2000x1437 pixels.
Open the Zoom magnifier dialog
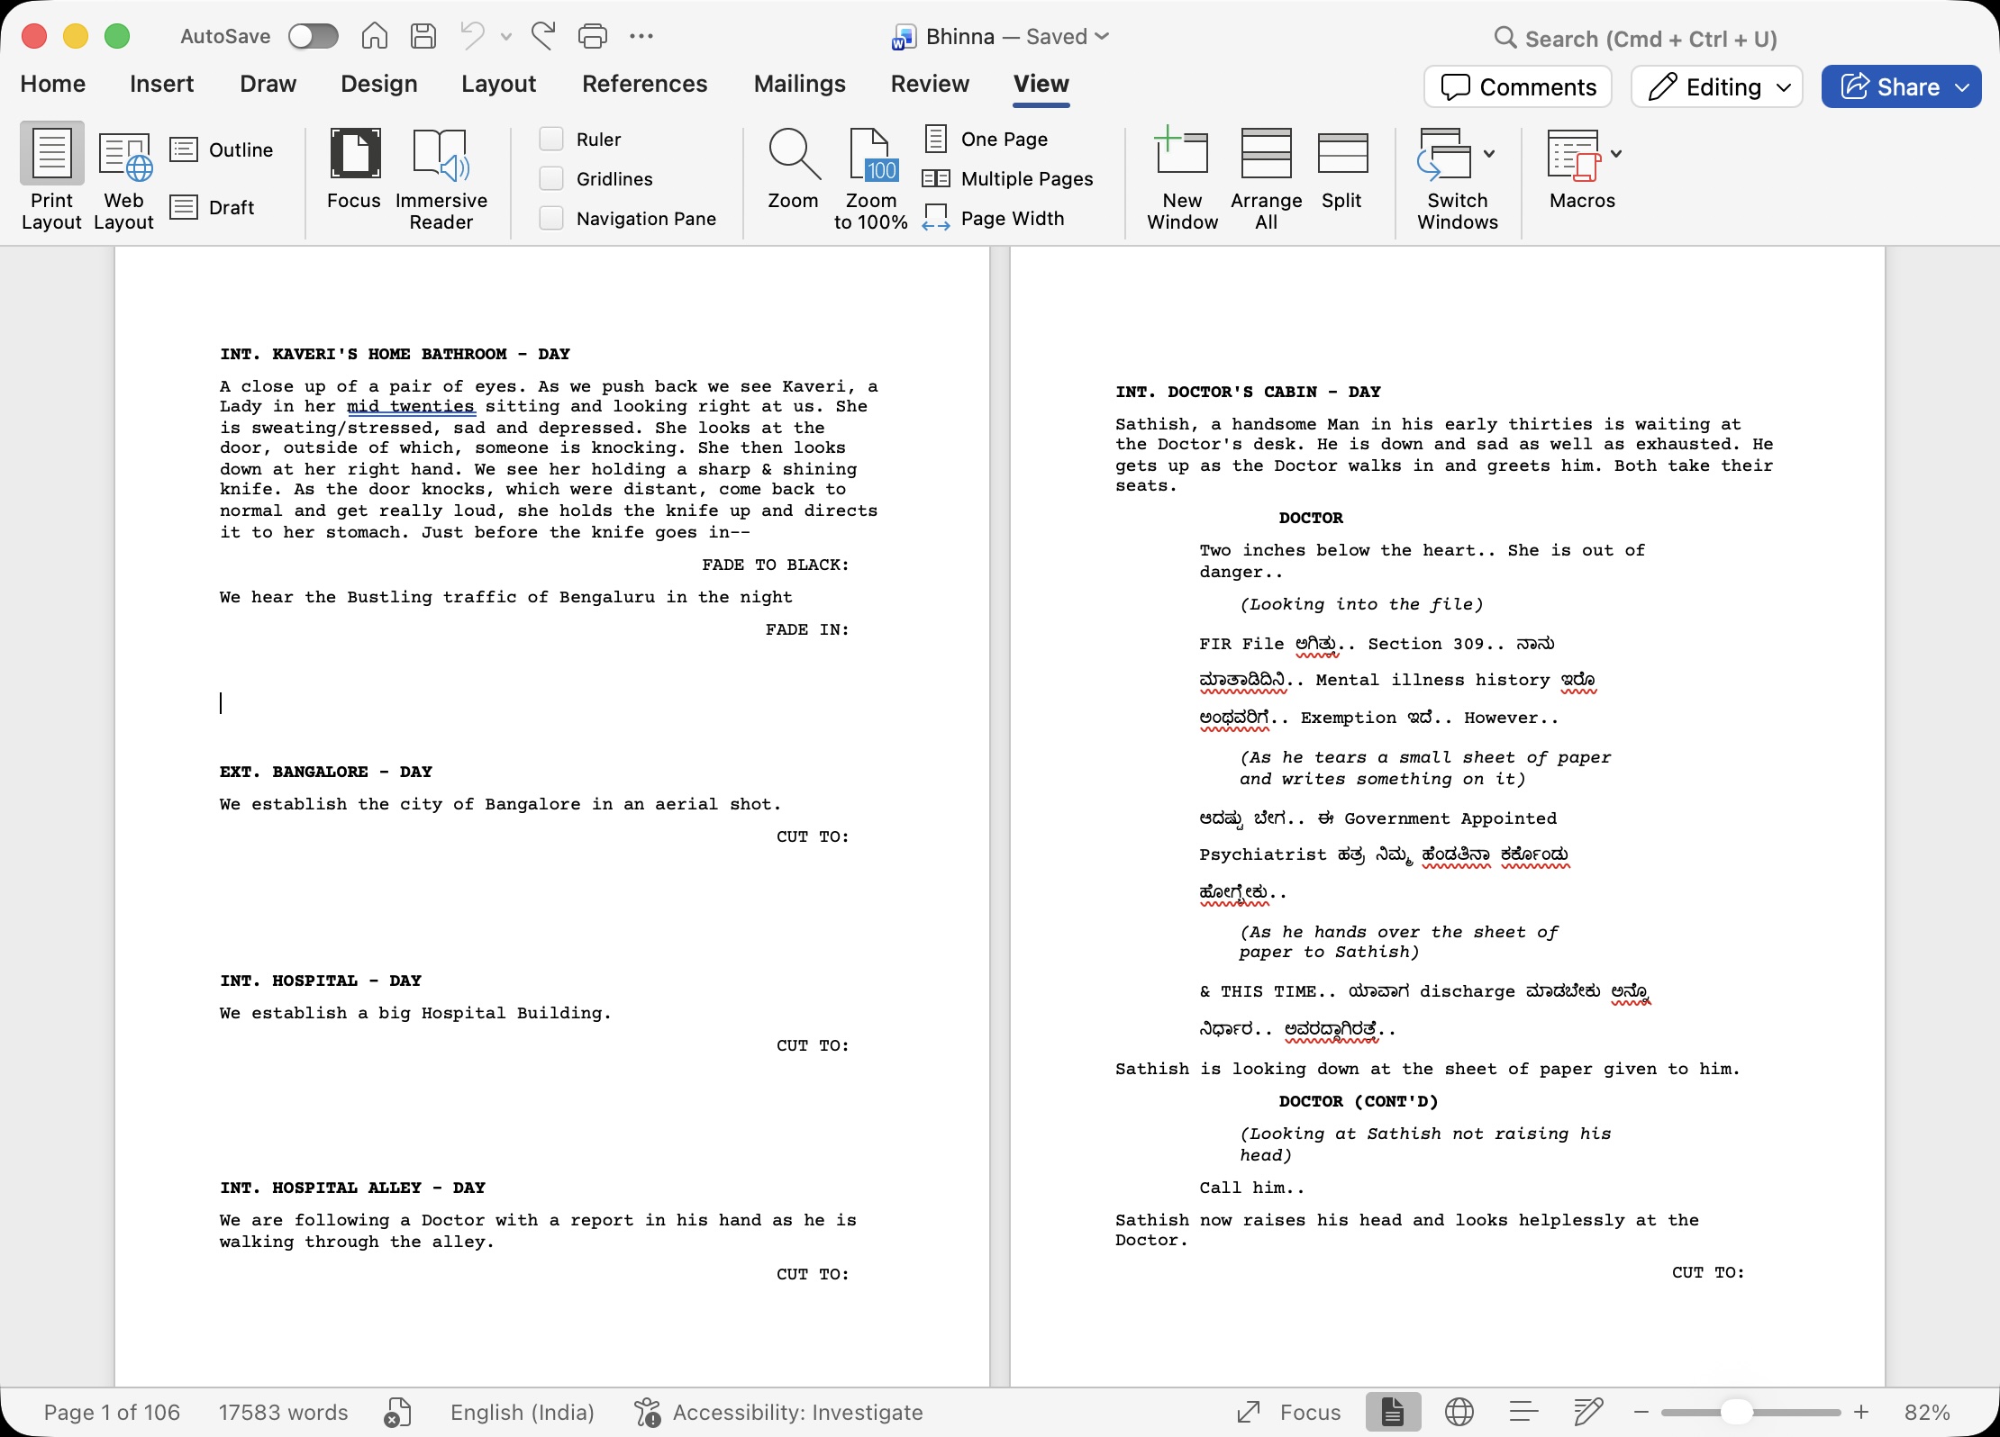click(793, 155)
